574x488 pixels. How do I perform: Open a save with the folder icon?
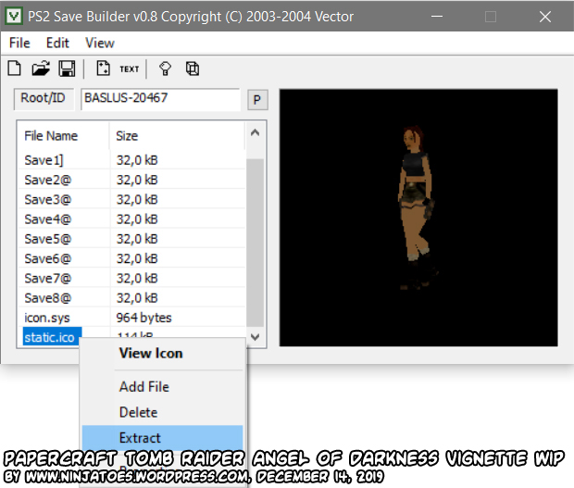(40, 69)
